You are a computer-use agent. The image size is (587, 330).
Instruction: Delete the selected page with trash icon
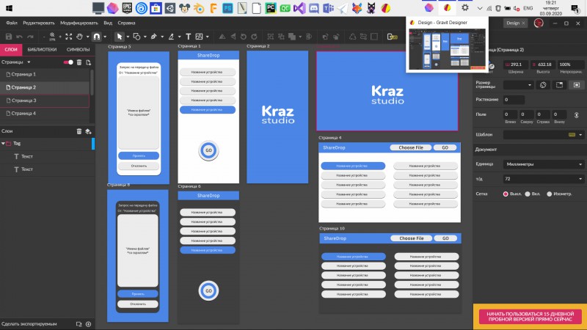79,62
